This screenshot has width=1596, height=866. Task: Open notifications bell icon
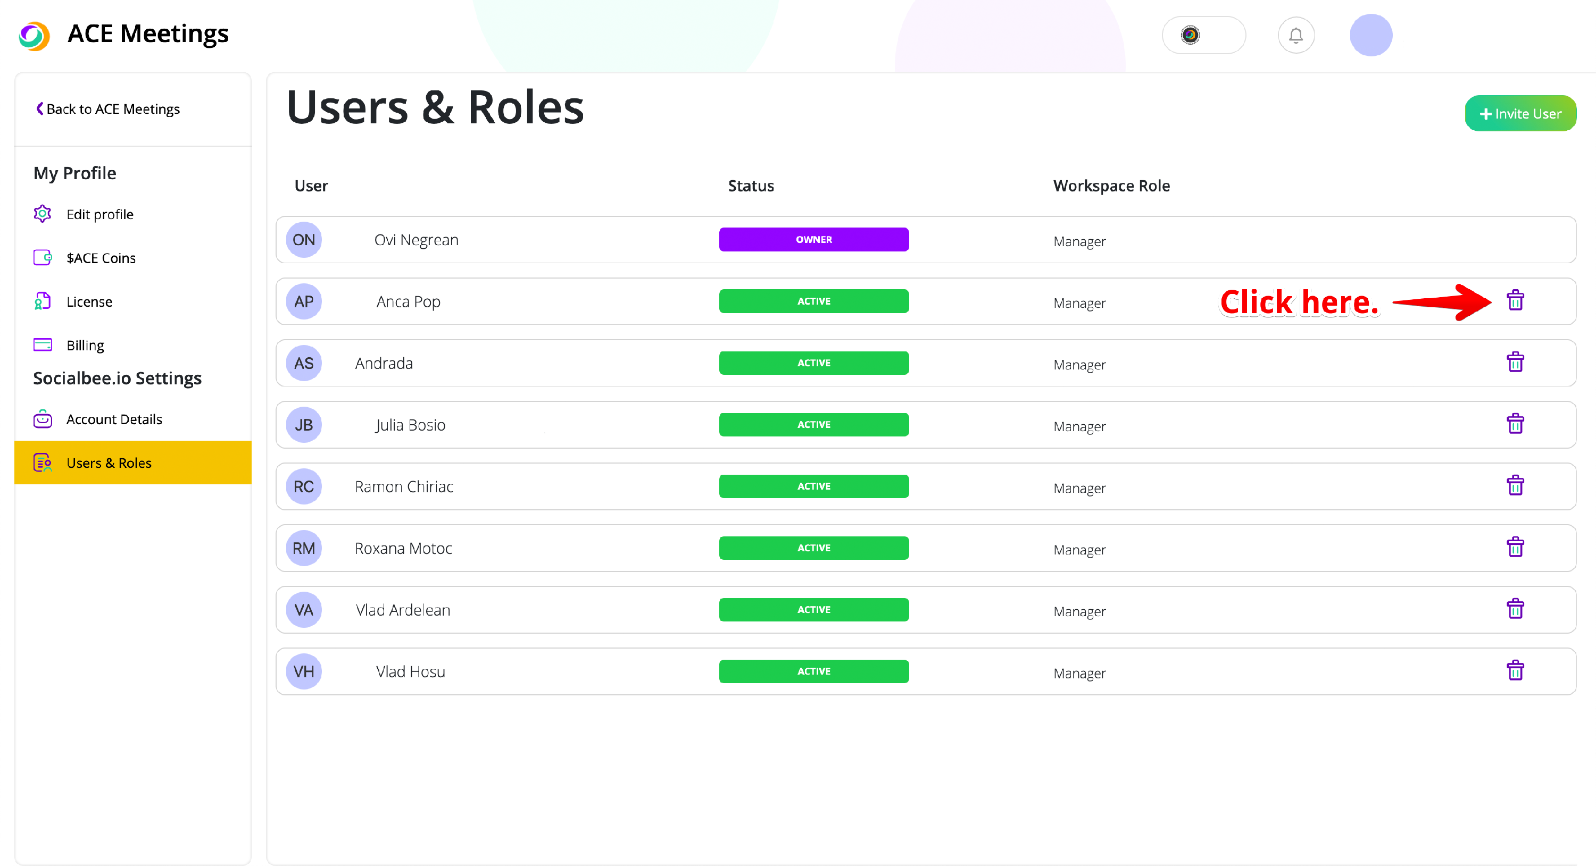coord(1295,35)
